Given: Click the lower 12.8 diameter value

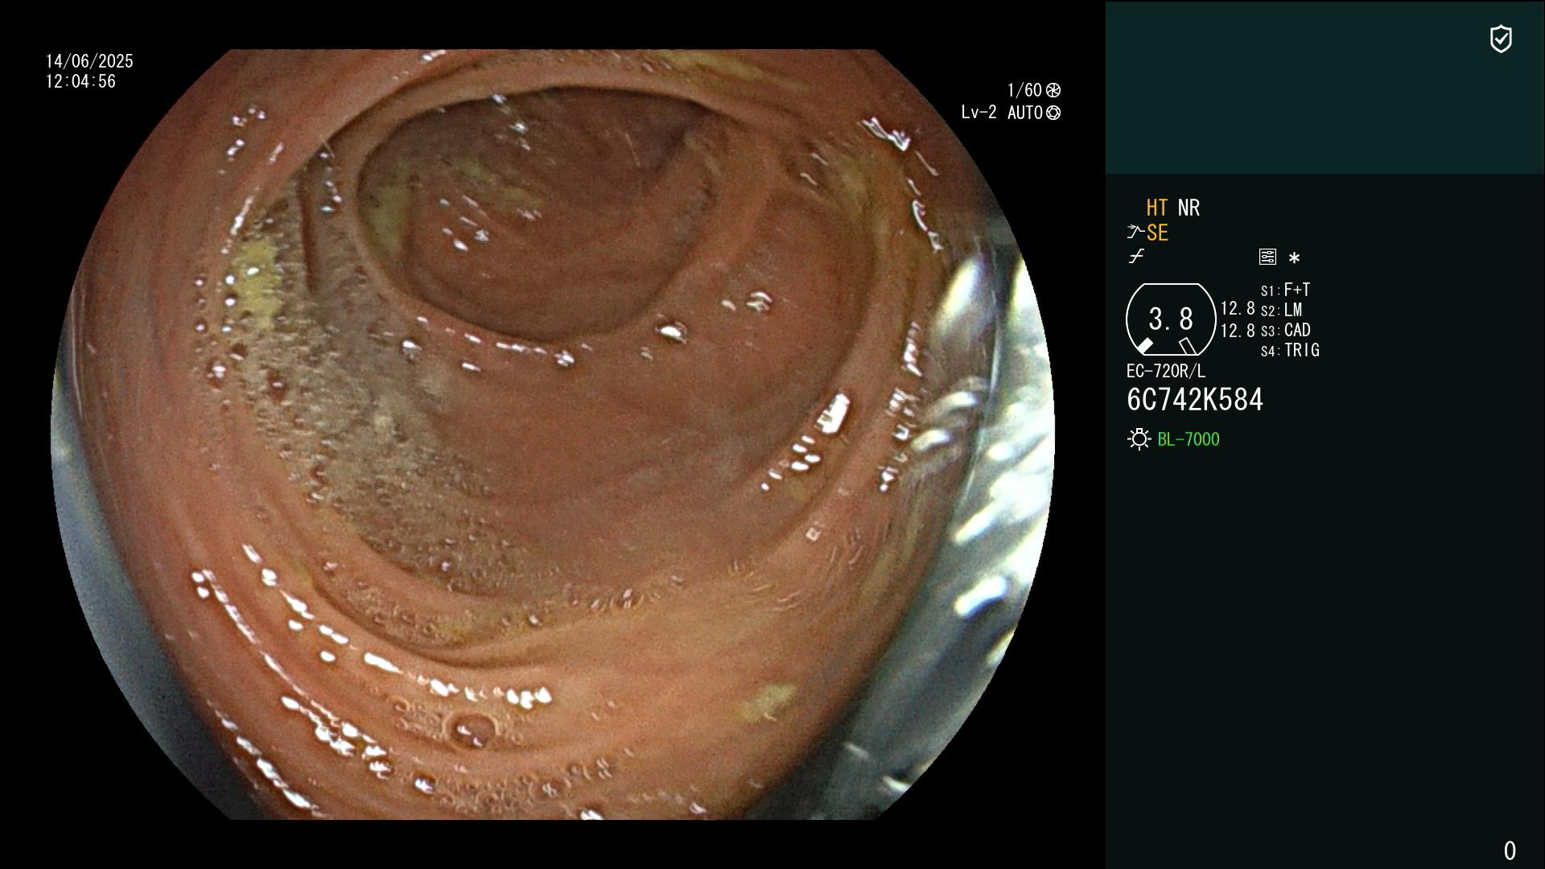Looking at the screenshot, I should coord(1238,331).
